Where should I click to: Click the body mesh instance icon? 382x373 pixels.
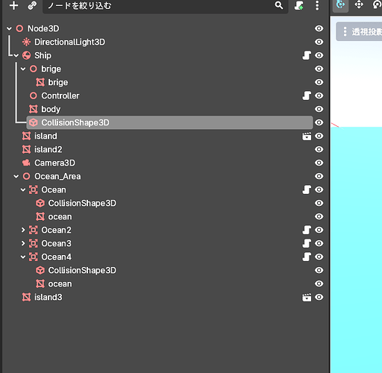(x=34, y=109)
